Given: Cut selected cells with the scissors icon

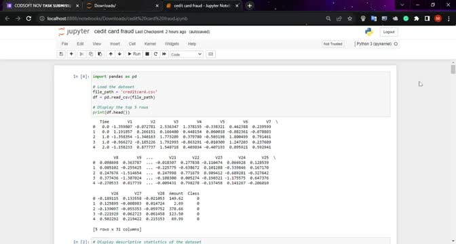Looking at the screenshot, I should [81, 54].
